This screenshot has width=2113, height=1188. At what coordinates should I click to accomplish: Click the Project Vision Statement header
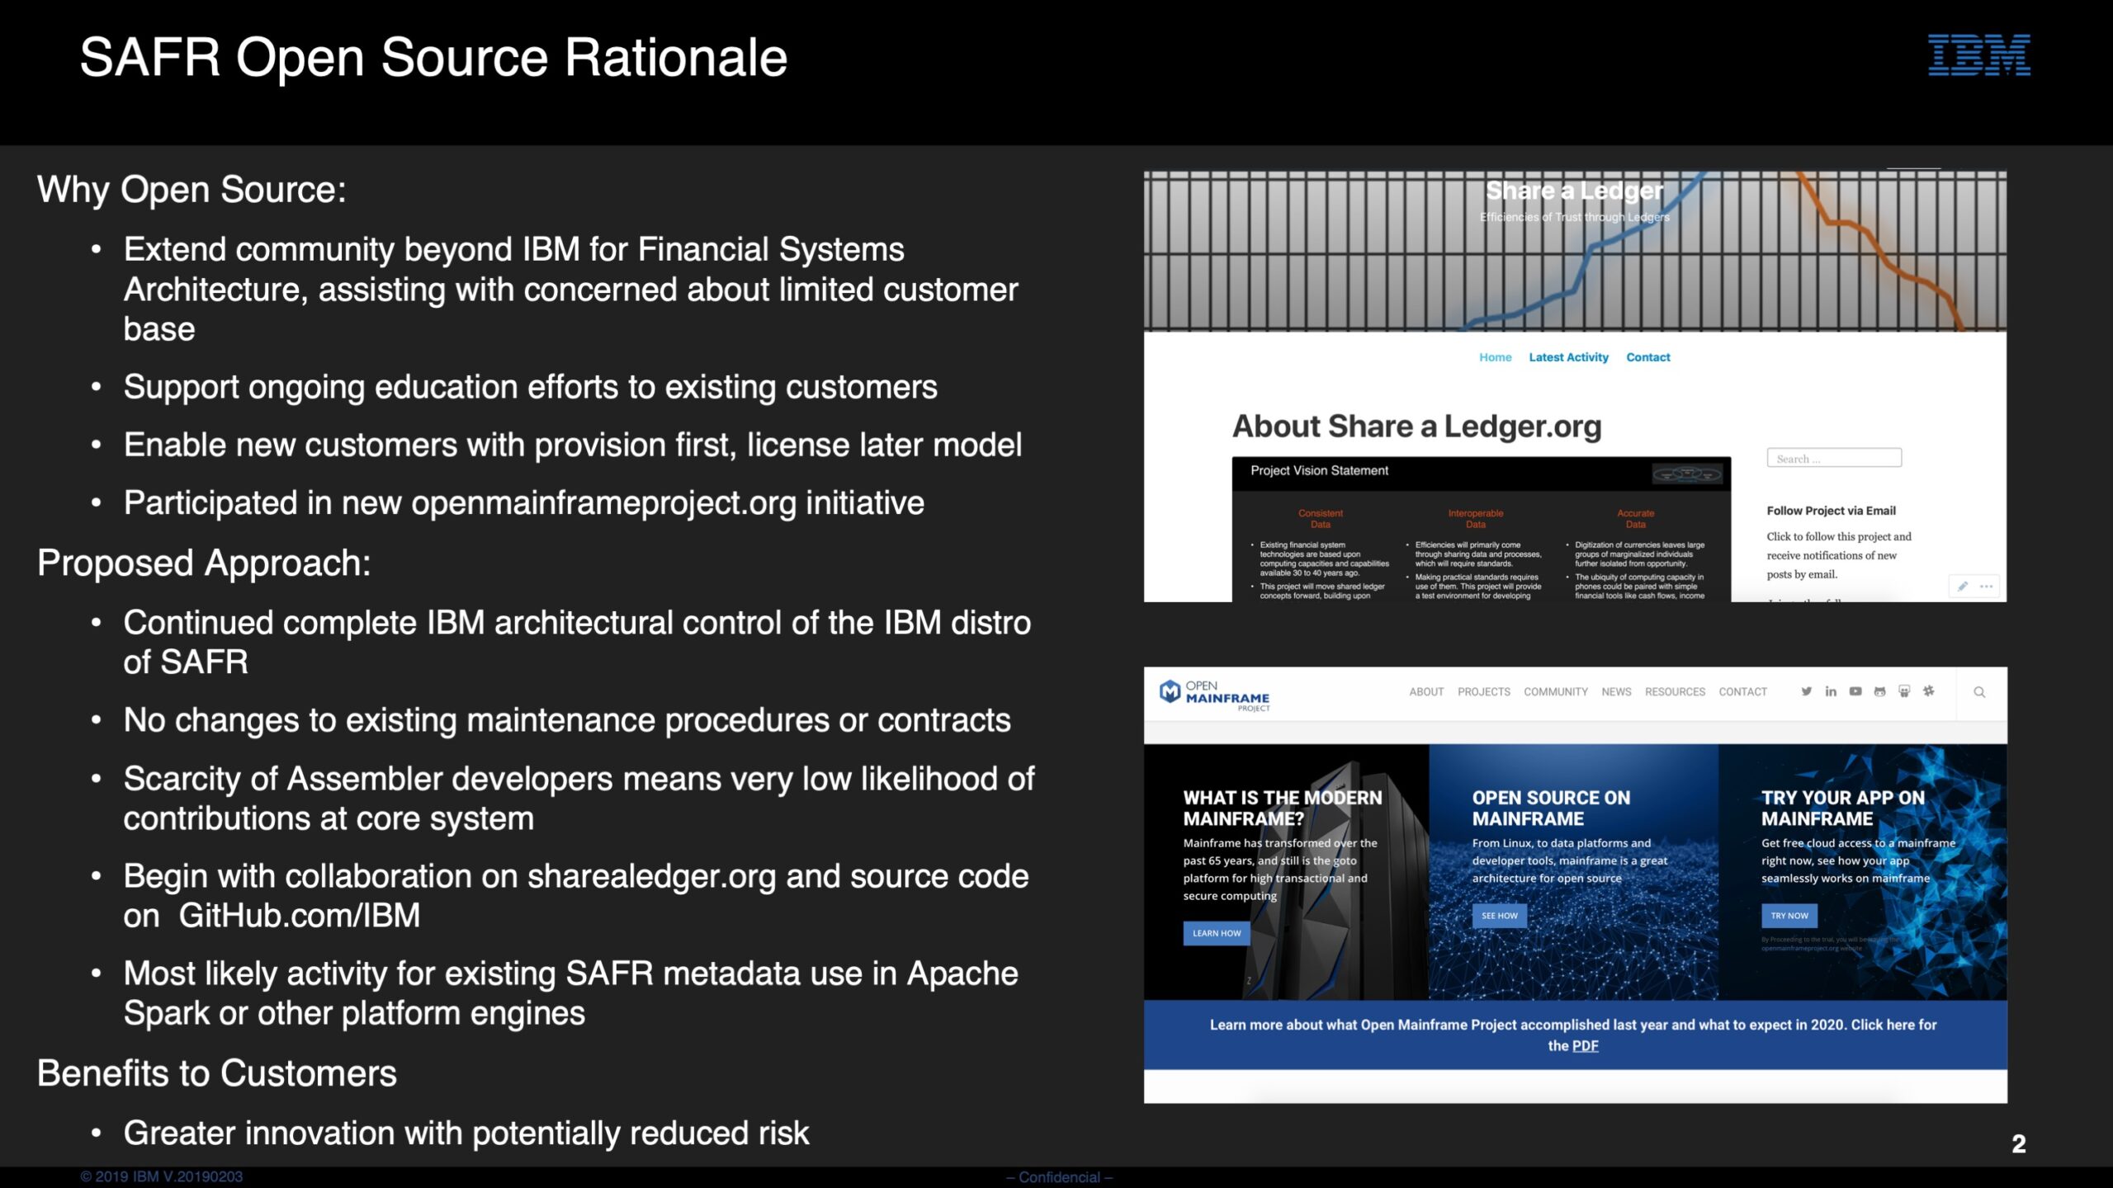[1319, 470]
